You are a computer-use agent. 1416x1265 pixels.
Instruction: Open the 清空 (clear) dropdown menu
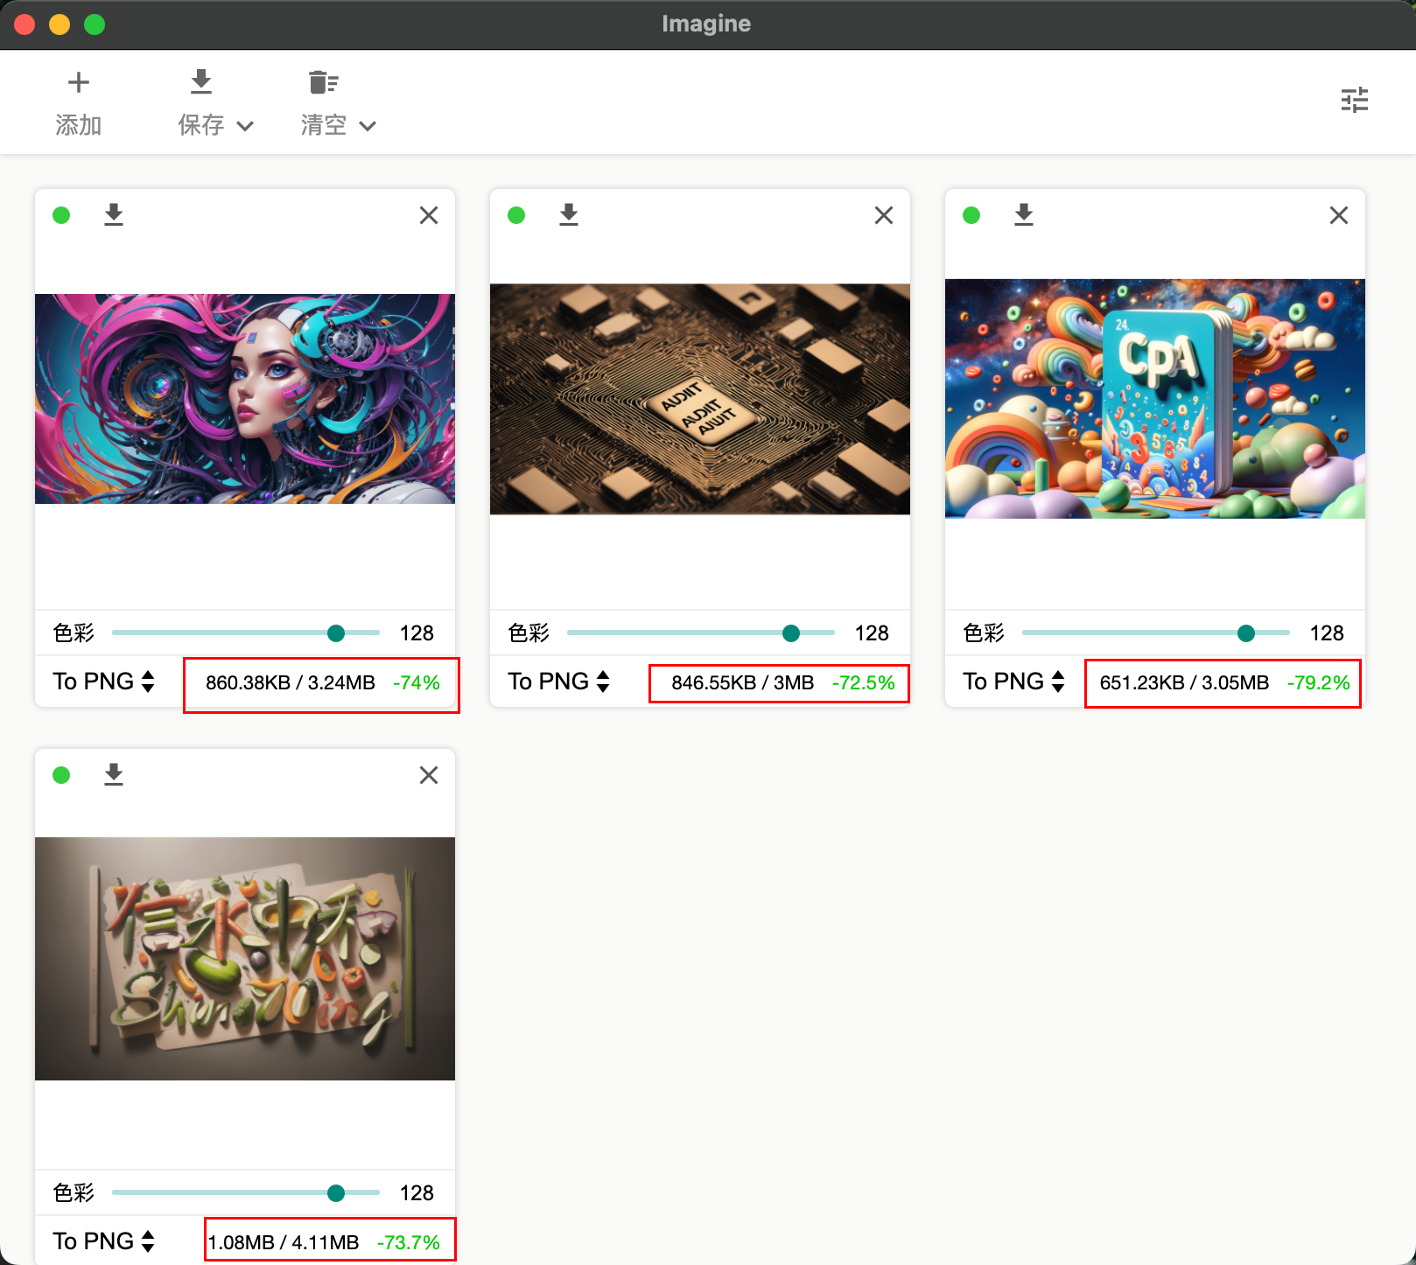338,125
